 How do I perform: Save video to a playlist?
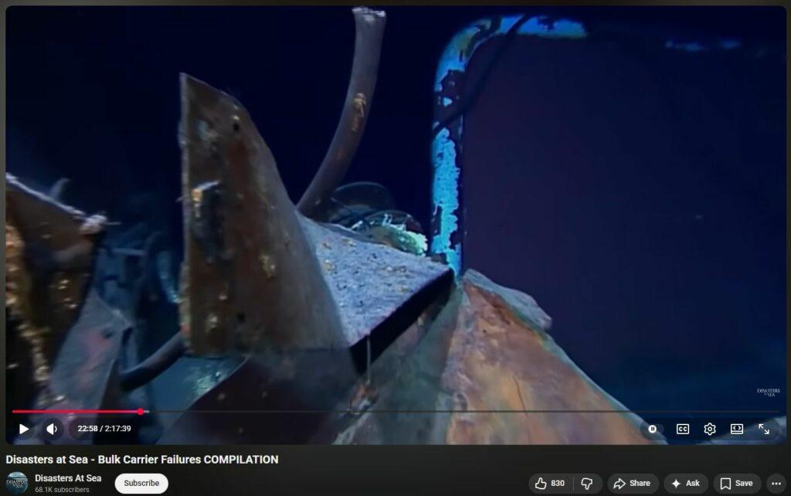[x=737, y=484]
